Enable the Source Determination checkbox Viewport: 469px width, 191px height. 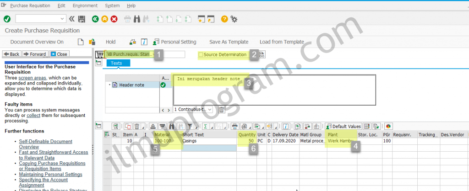[x=201, y=55]
